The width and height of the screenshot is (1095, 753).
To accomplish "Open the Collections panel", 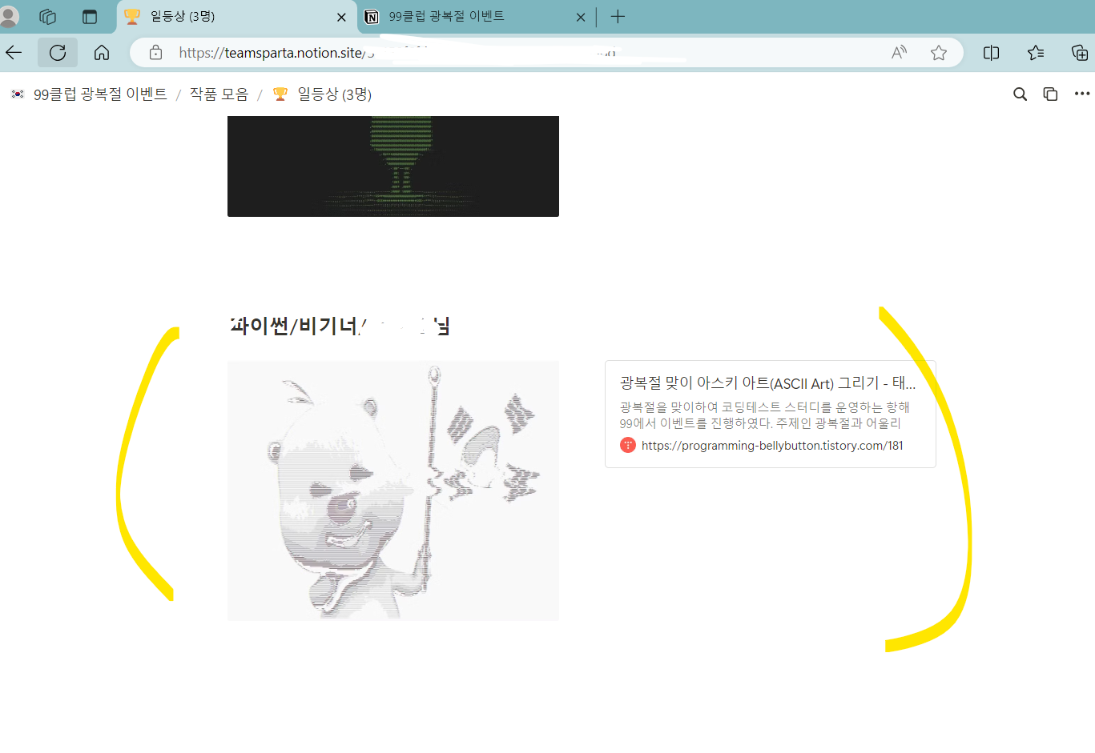I will tap(1080, 53).
